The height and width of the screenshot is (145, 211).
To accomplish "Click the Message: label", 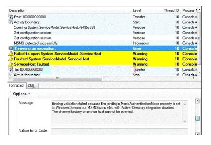I will pyautogui.click(x=26, y=103).
